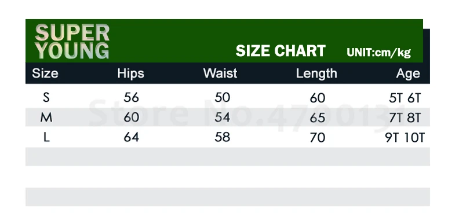Click the M size row label
The width and height of the screenshot is (459, 224).
click(x=46, y=117)
